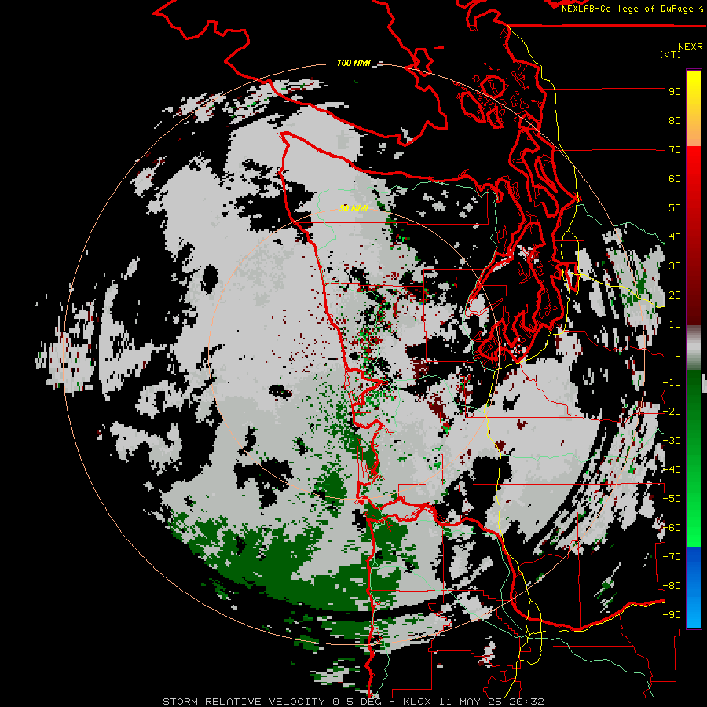Click the 100 NMI range ring label
Screen dimensions: 707x707
pyautogui.click(x=353, y=63)
